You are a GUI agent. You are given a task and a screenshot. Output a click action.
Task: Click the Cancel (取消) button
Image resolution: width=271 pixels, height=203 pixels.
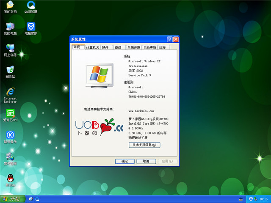tap(146, 162)
